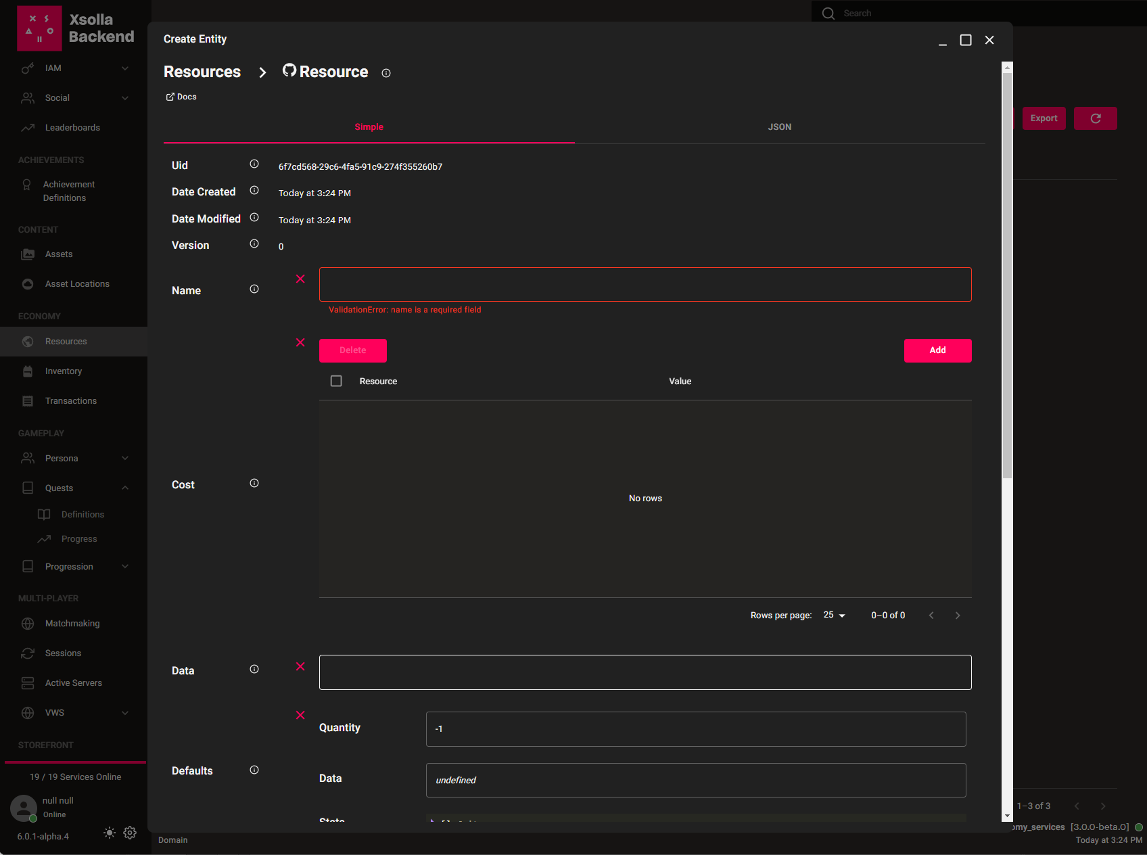Expand the IAM sidebar section
This screenshot has height=855, width=1147.
(x=125, y=68)
